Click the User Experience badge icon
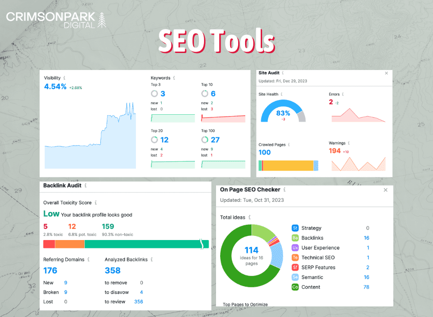The image size is (433, 317). [x=295, y=247]
